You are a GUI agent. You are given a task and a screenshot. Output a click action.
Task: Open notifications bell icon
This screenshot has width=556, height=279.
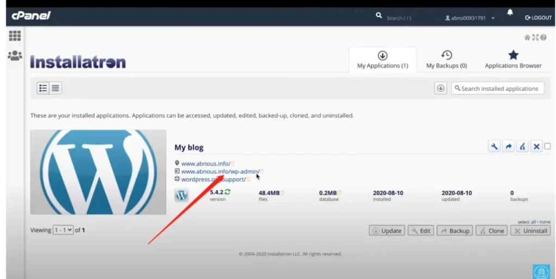(510, 12)
